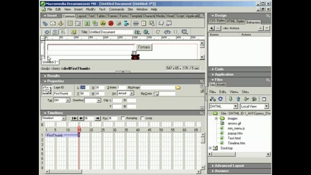Open View Options icon in document toolbar
Image resolution: width=311 pixels, height=175 pixels.
click(x=185, y=32)
